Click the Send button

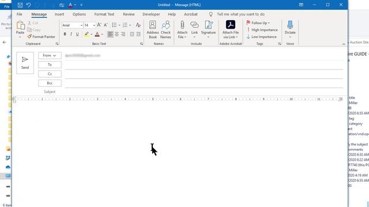25,63
